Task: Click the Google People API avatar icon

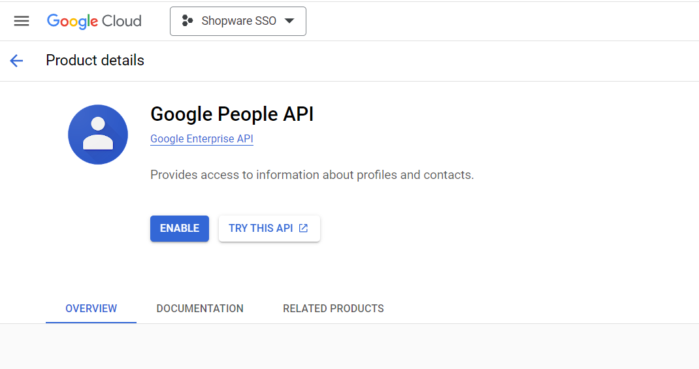Action: point(98,135)
